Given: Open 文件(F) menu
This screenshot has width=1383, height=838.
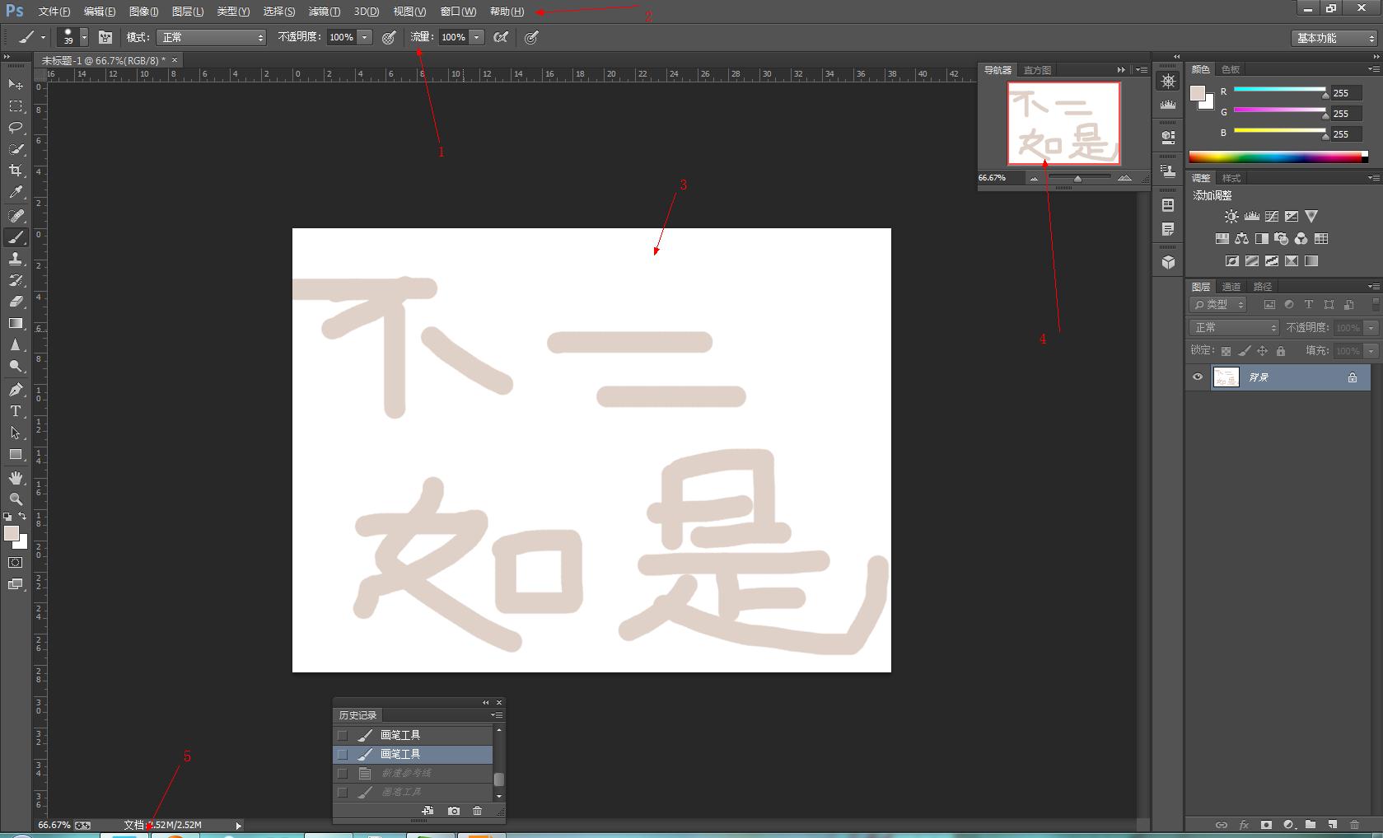Looking at the screenshot, I should pos(54,12).
